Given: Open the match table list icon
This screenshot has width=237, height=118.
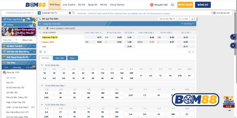Looking at the screenshot, I should click(41, 52).
